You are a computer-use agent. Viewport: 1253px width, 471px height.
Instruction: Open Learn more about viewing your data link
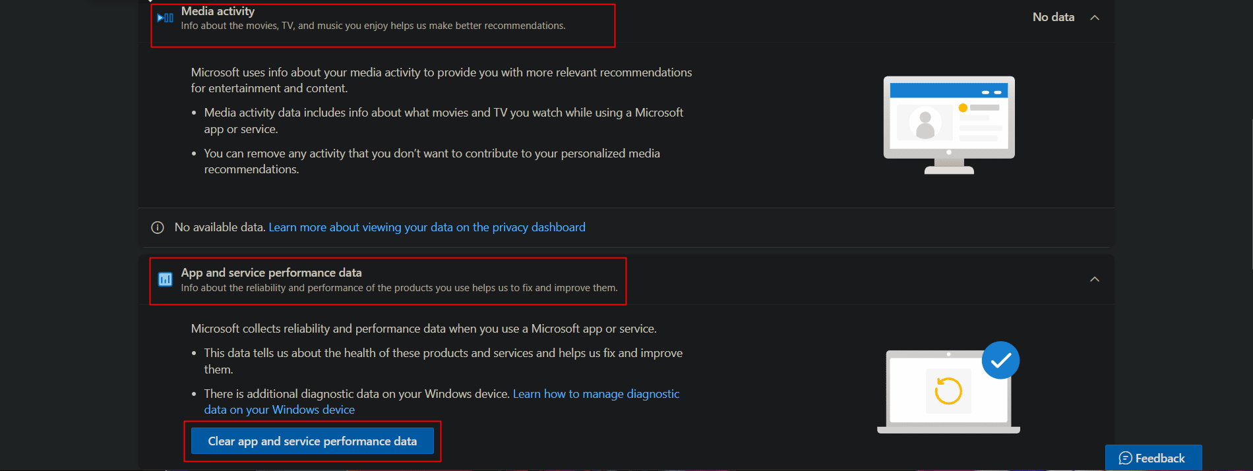pyautogui.click(x=427, y=227)
